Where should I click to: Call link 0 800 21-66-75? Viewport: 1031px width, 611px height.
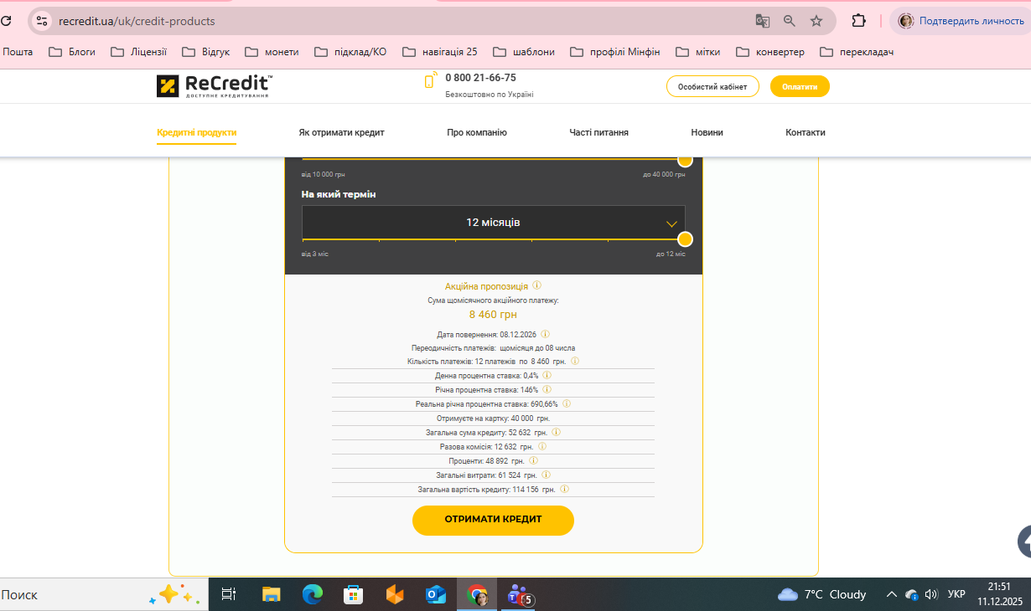coord(480,78)
